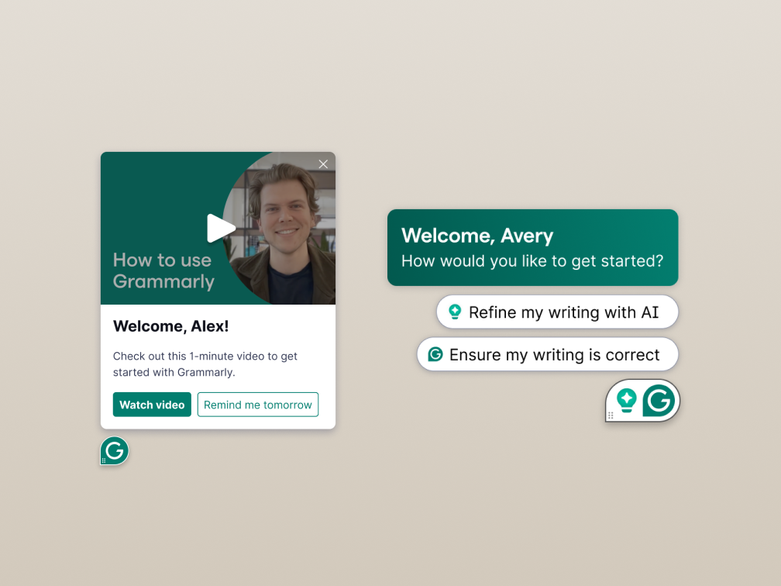Click the large G in the two-icon widget
781x586 pixels.
[659, 400]
